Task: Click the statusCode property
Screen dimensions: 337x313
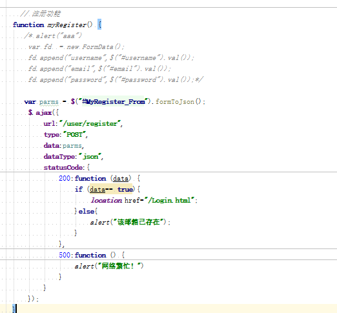Action: [x=63, y=168]
